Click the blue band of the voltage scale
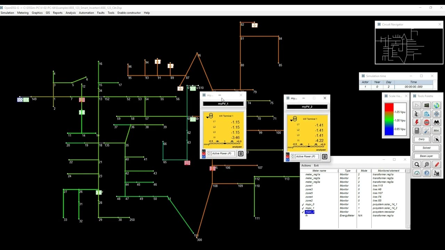The image size is (445, 250). click(x=389, y=131)
